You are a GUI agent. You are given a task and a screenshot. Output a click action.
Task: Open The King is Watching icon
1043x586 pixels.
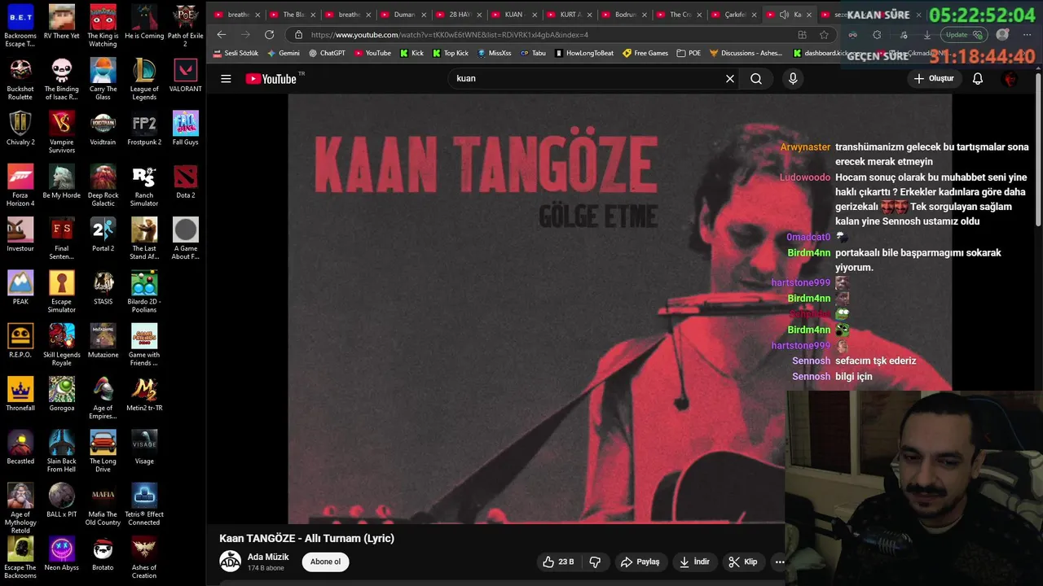(x=103, y=25)
